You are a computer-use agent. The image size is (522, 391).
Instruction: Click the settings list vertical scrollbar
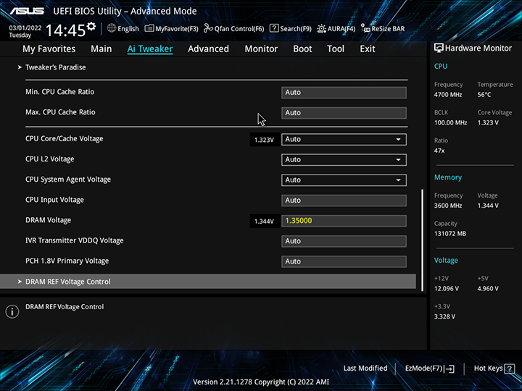coord(422,239)
